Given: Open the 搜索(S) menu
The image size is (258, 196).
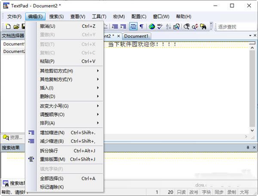Looking at the screenshot, I should pyautogui.click(x=56, y=17).
